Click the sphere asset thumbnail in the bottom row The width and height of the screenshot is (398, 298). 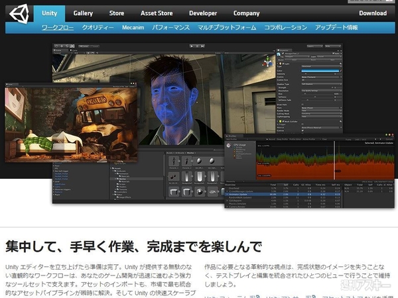(200, 191)
